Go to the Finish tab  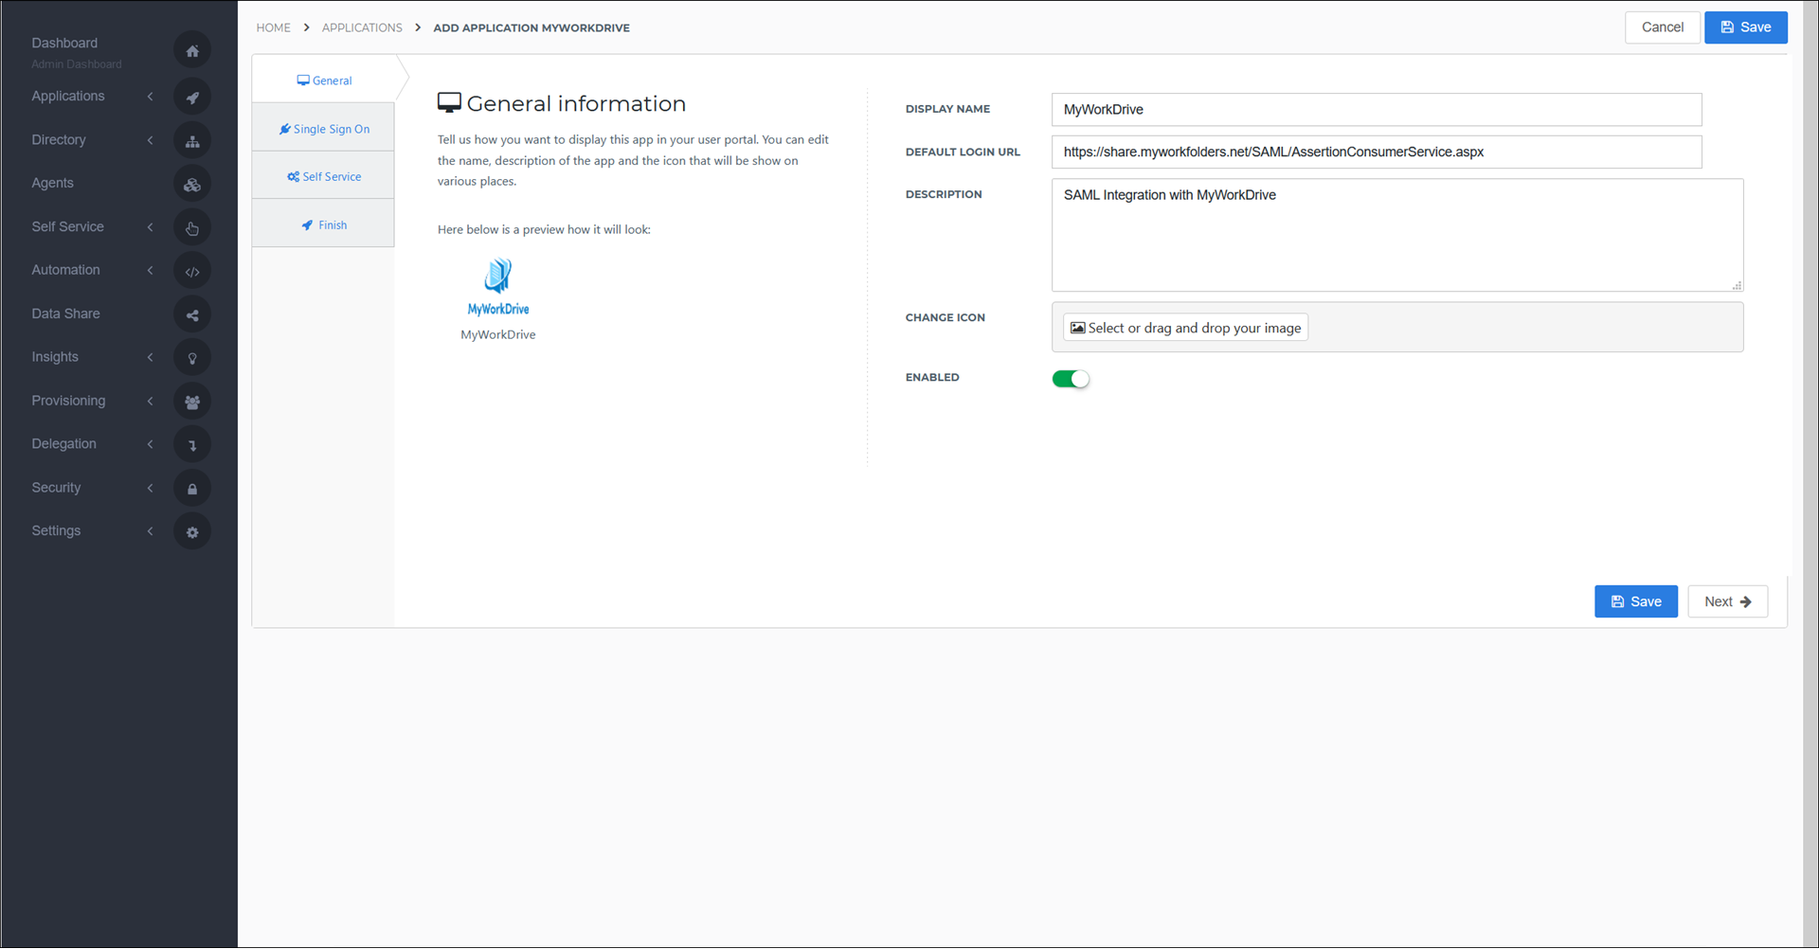click(x=324, y=225)
